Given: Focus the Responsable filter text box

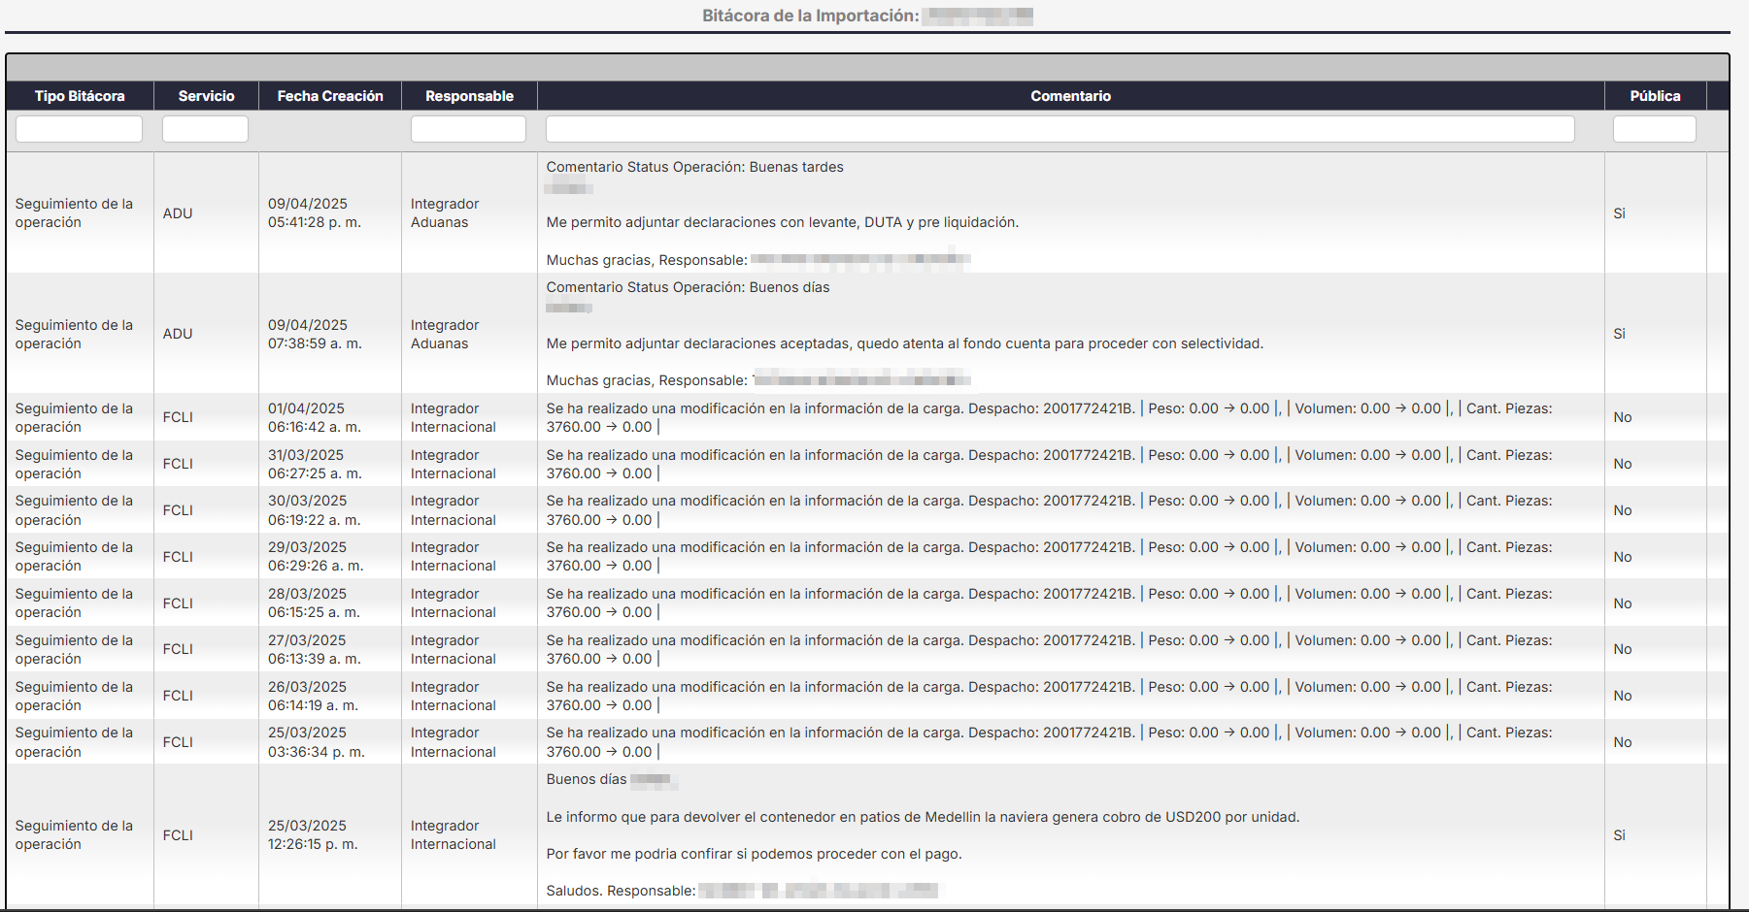Looking at the screenshot, I should coord(468,129).
